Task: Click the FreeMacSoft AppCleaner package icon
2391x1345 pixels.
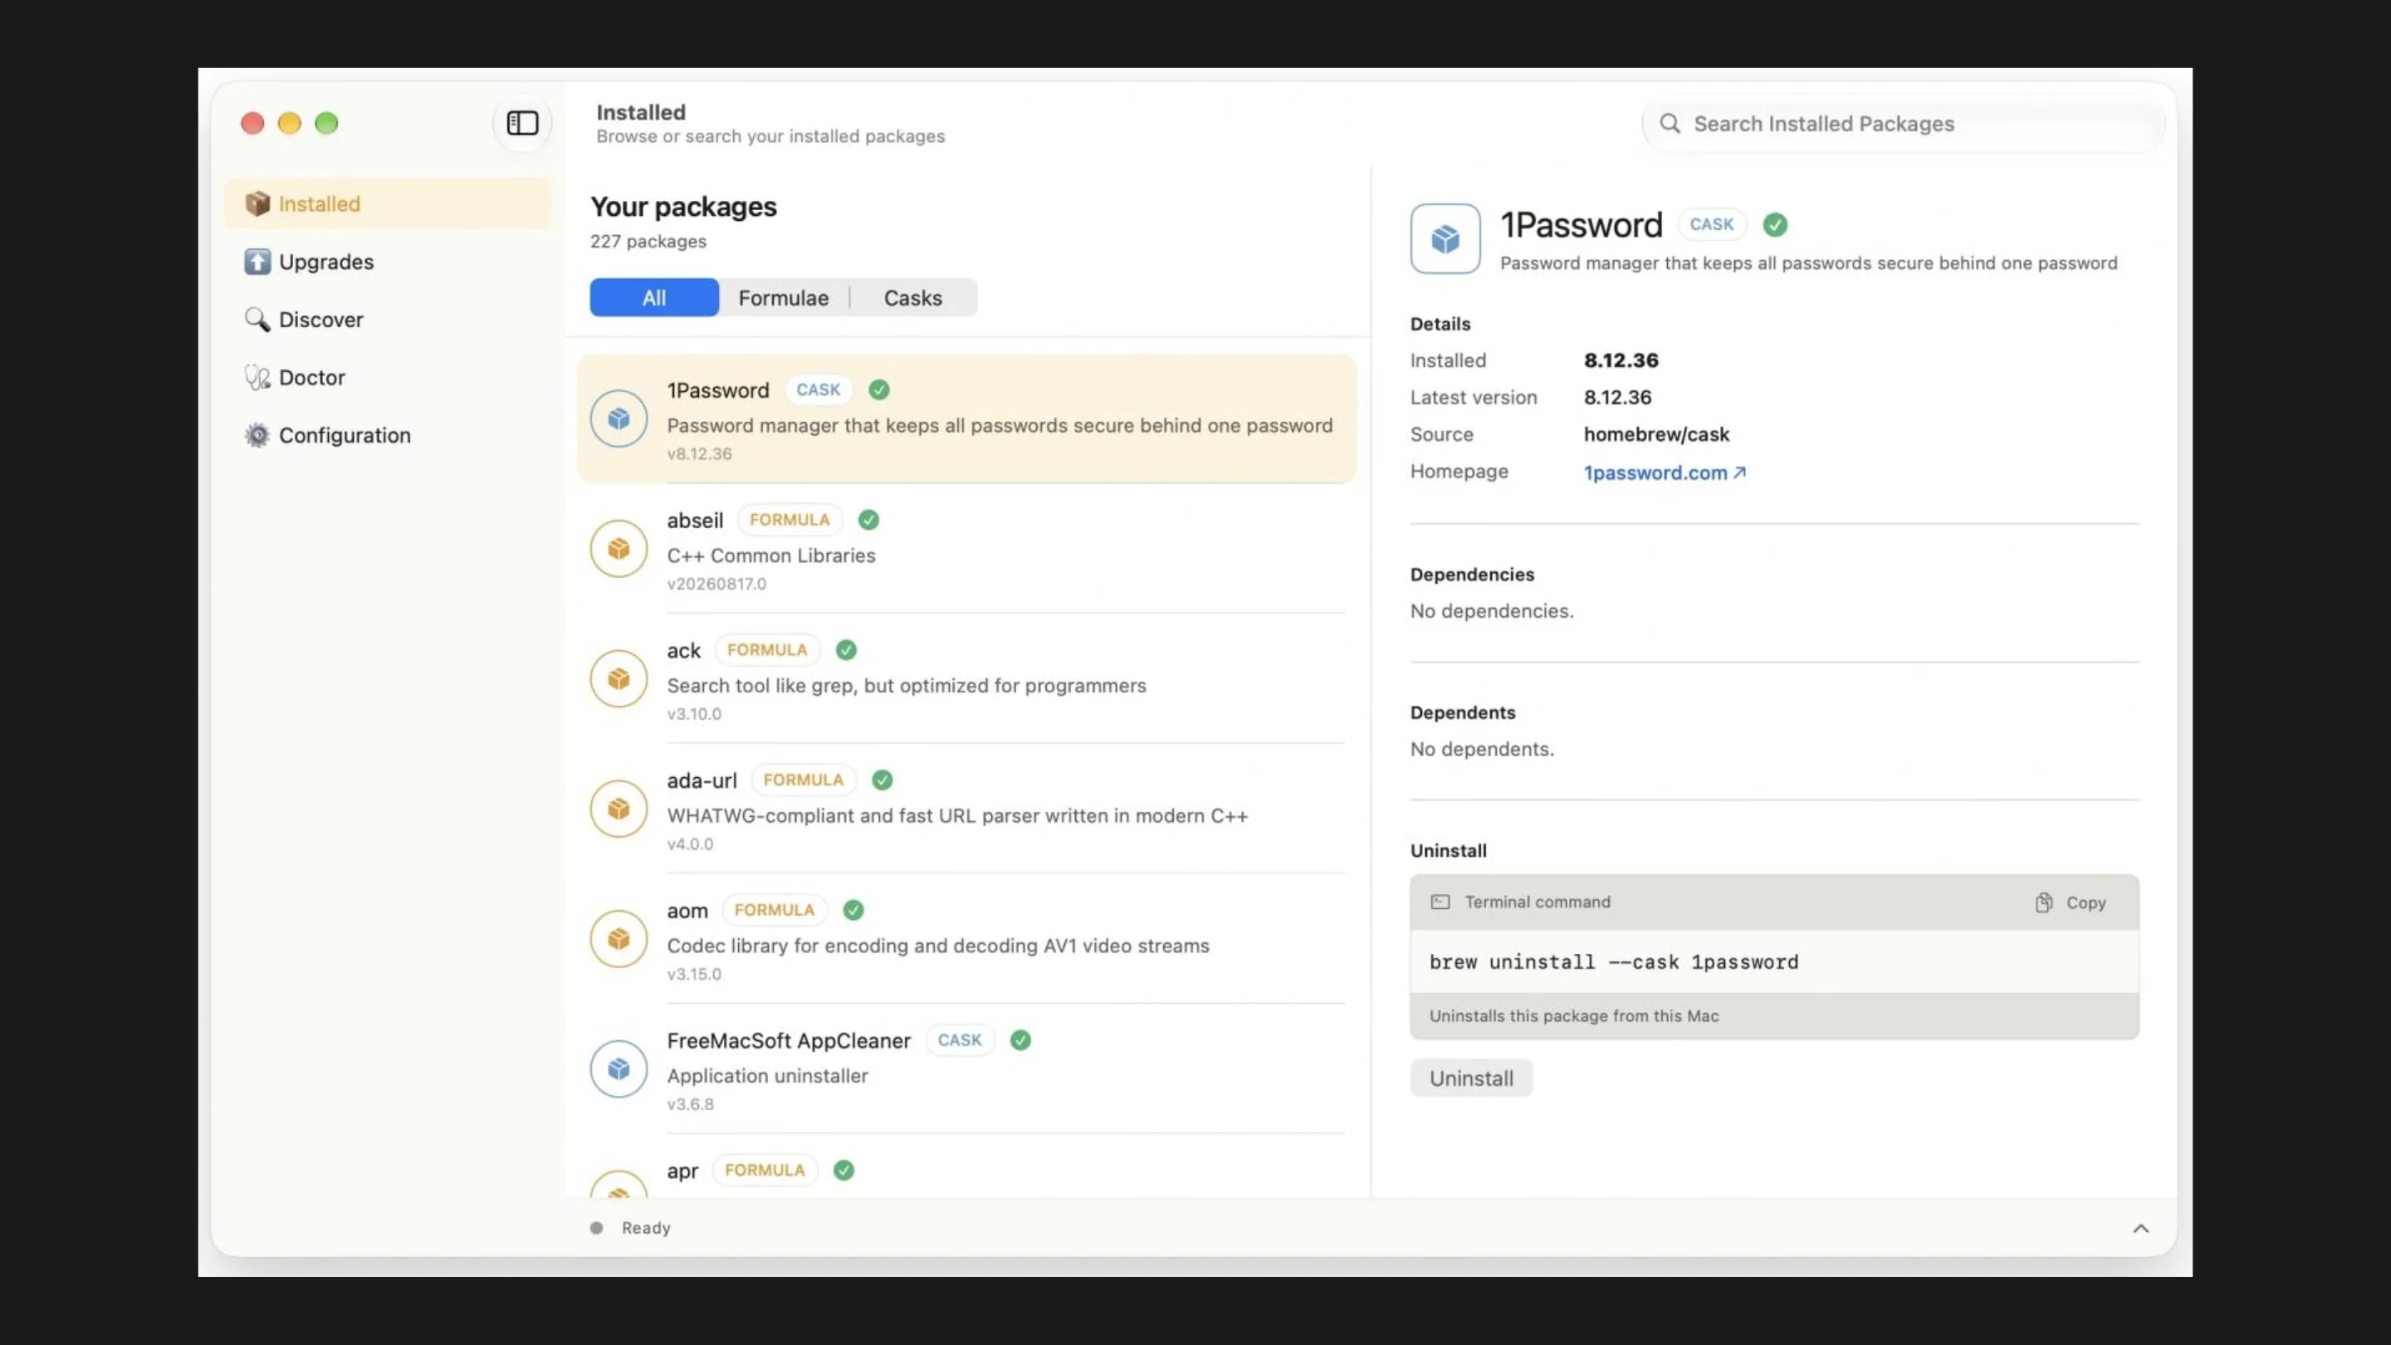Action: pos(619,1069)
